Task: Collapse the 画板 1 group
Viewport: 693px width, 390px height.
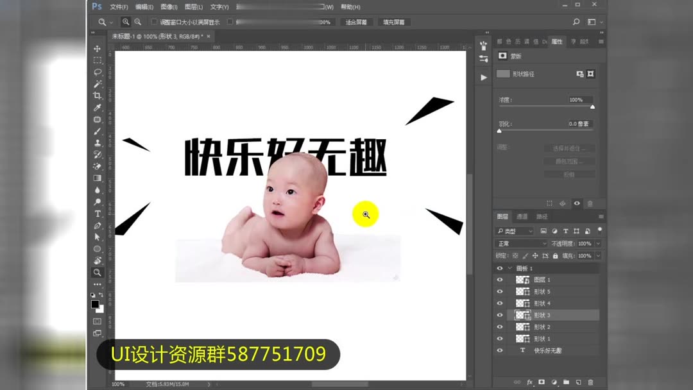Action: click(x=510, y=267)
